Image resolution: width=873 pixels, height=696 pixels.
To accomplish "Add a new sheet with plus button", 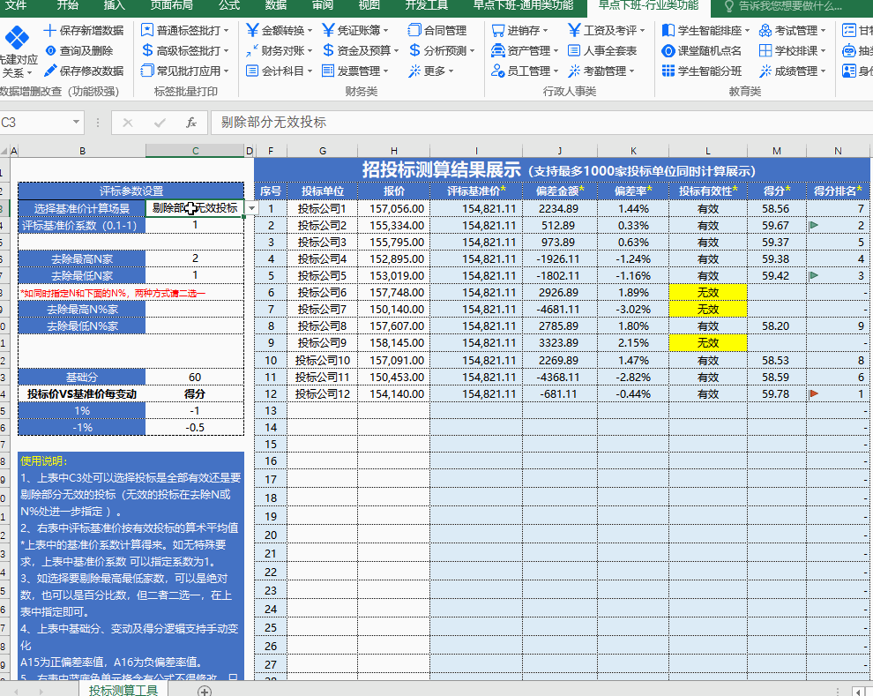I will point(205,691).
